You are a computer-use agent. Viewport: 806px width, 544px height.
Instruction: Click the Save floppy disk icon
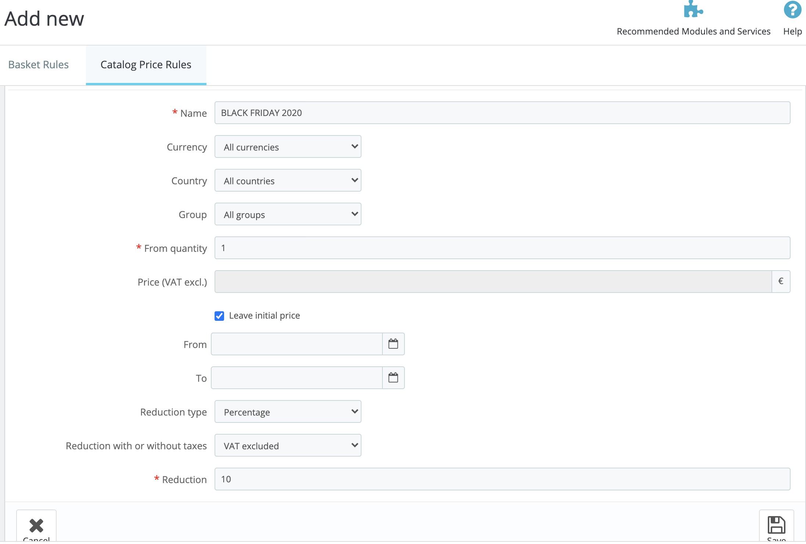click(776, 525)
